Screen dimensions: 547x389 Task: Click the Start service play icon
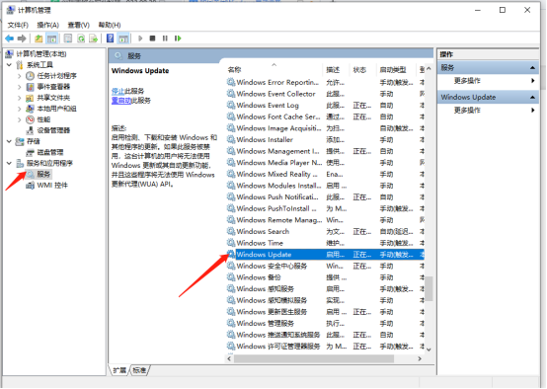140,39
